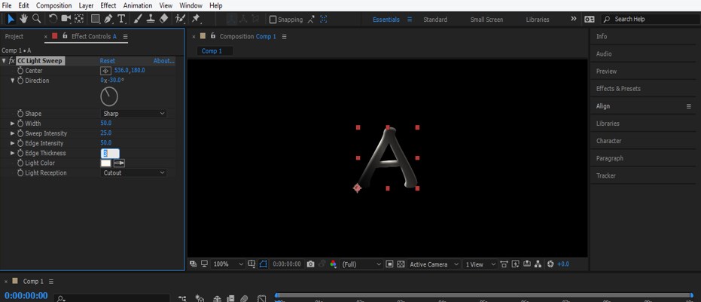Choose the Pen tool in toolbar
701x302 pixels.
[108, 19]
